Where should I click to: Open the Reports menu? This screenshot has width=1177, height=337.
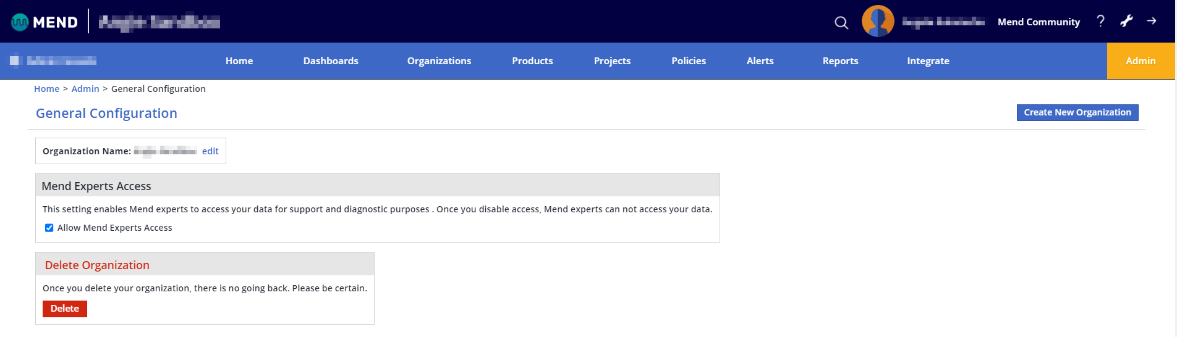click(x=840, y=61)
